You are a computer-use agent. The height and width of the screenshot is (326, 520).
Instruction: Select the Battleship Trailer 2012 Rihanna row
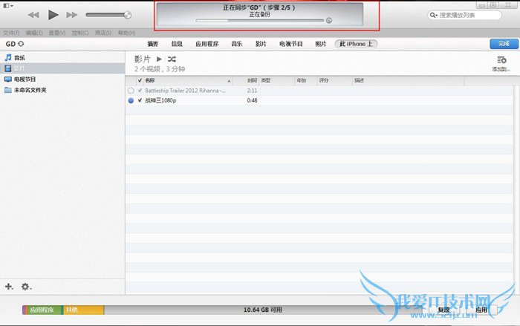tap(319, 91)
